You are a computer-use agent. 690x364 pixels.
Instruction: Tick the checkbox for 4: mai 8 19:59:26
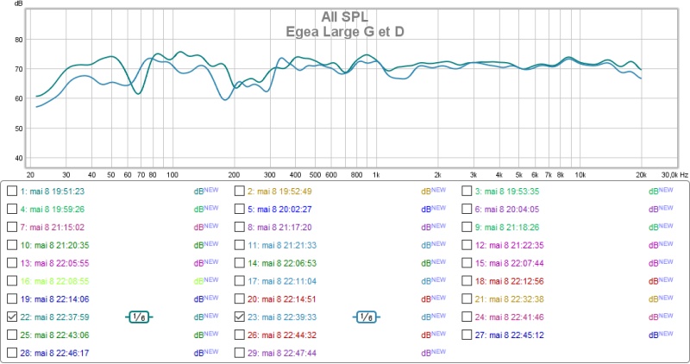[12, 209]
